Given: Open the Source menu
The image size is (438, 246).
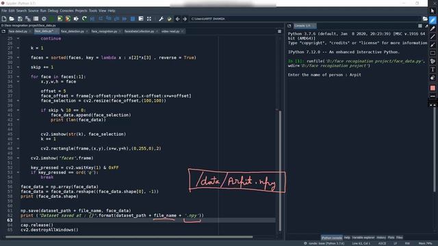Looking at the screenshot, I should click(x=34, y=11).
